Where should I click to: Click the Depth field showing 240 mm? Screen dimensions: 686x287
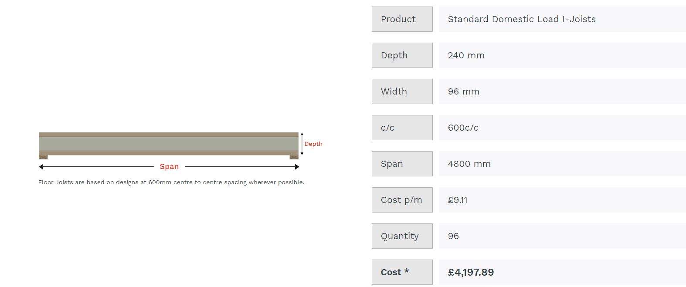coord(466,55)
